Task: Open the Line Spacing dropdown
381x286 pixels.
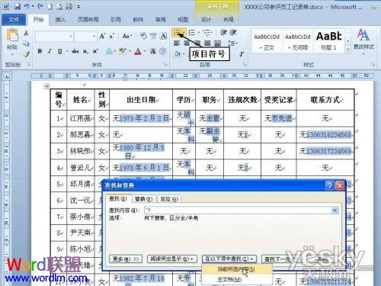Action: pos(233,43)
